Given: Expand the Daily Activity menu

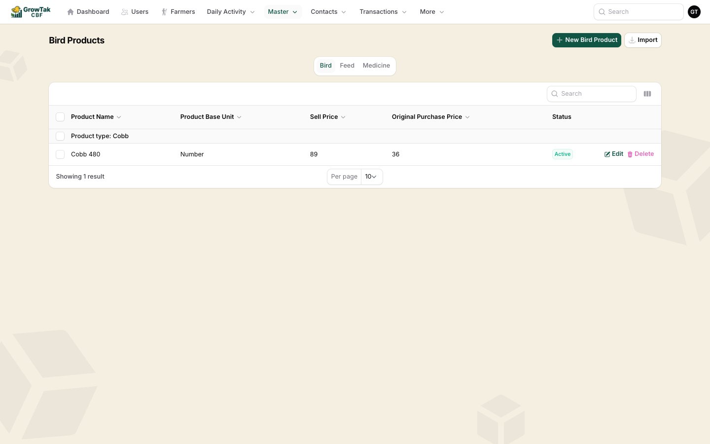Looking at the screenshot, I should coord(231,12).
